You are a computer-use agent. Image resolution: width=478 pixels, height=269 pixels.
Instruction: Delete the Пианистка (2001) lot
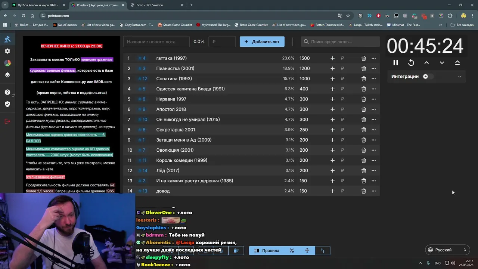coord(364,68)
